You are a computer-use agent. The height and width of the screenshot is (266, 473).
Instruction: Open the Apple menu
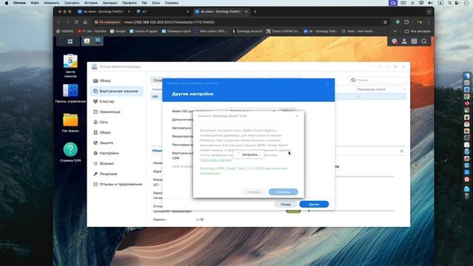7,3
